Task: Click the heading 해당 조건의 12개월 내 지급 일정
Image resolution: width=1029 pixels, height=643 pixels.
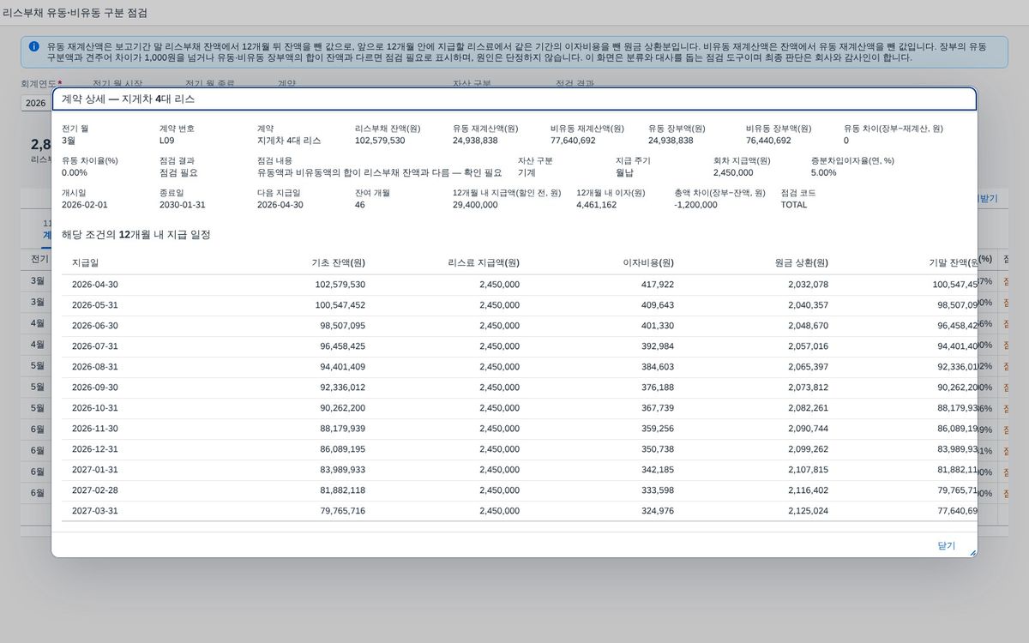Action: pos(136,234)
